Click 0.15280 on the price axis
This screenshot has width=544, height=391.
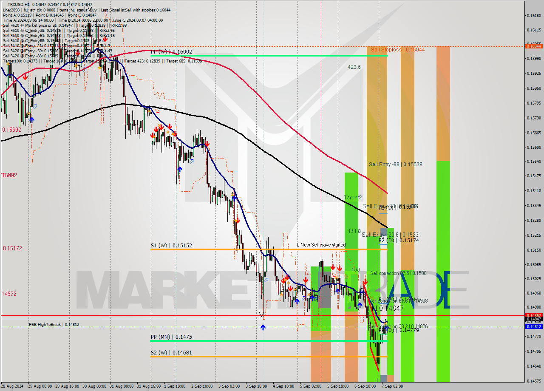point(534,221)
